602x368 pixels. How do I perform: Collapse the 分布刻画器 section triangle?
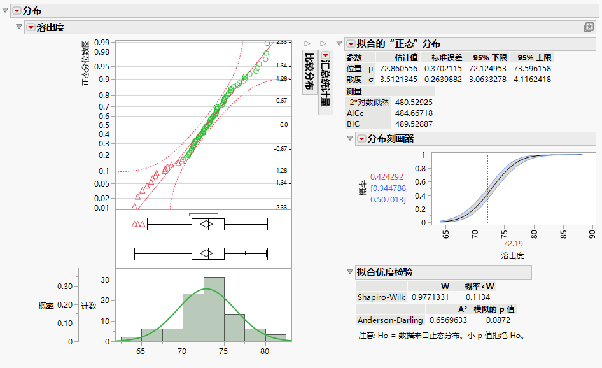350,138
